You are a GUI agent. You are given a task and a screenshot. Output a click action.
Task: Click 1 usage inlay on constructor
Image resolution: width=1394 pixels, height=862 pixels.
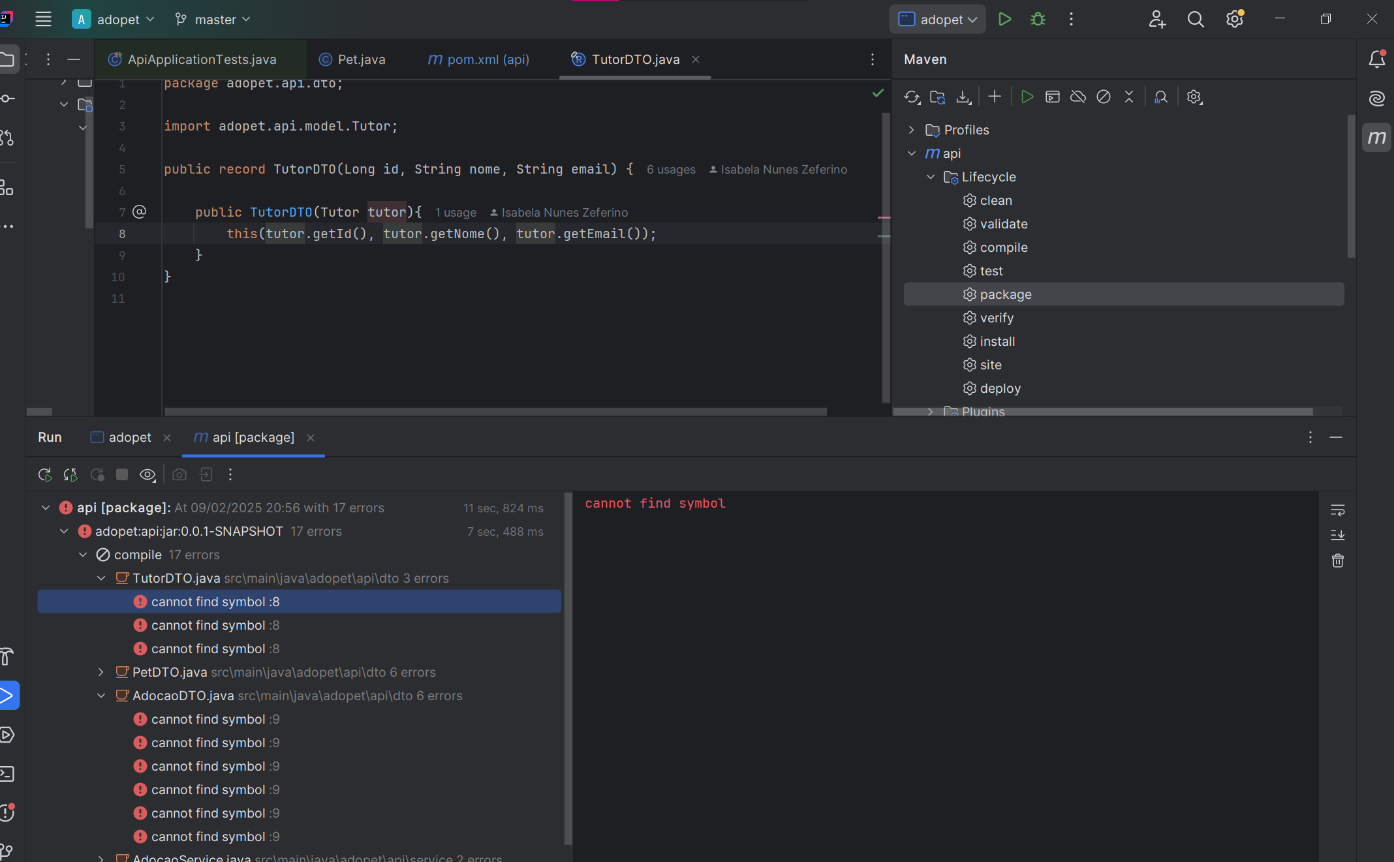pos(456,213)
